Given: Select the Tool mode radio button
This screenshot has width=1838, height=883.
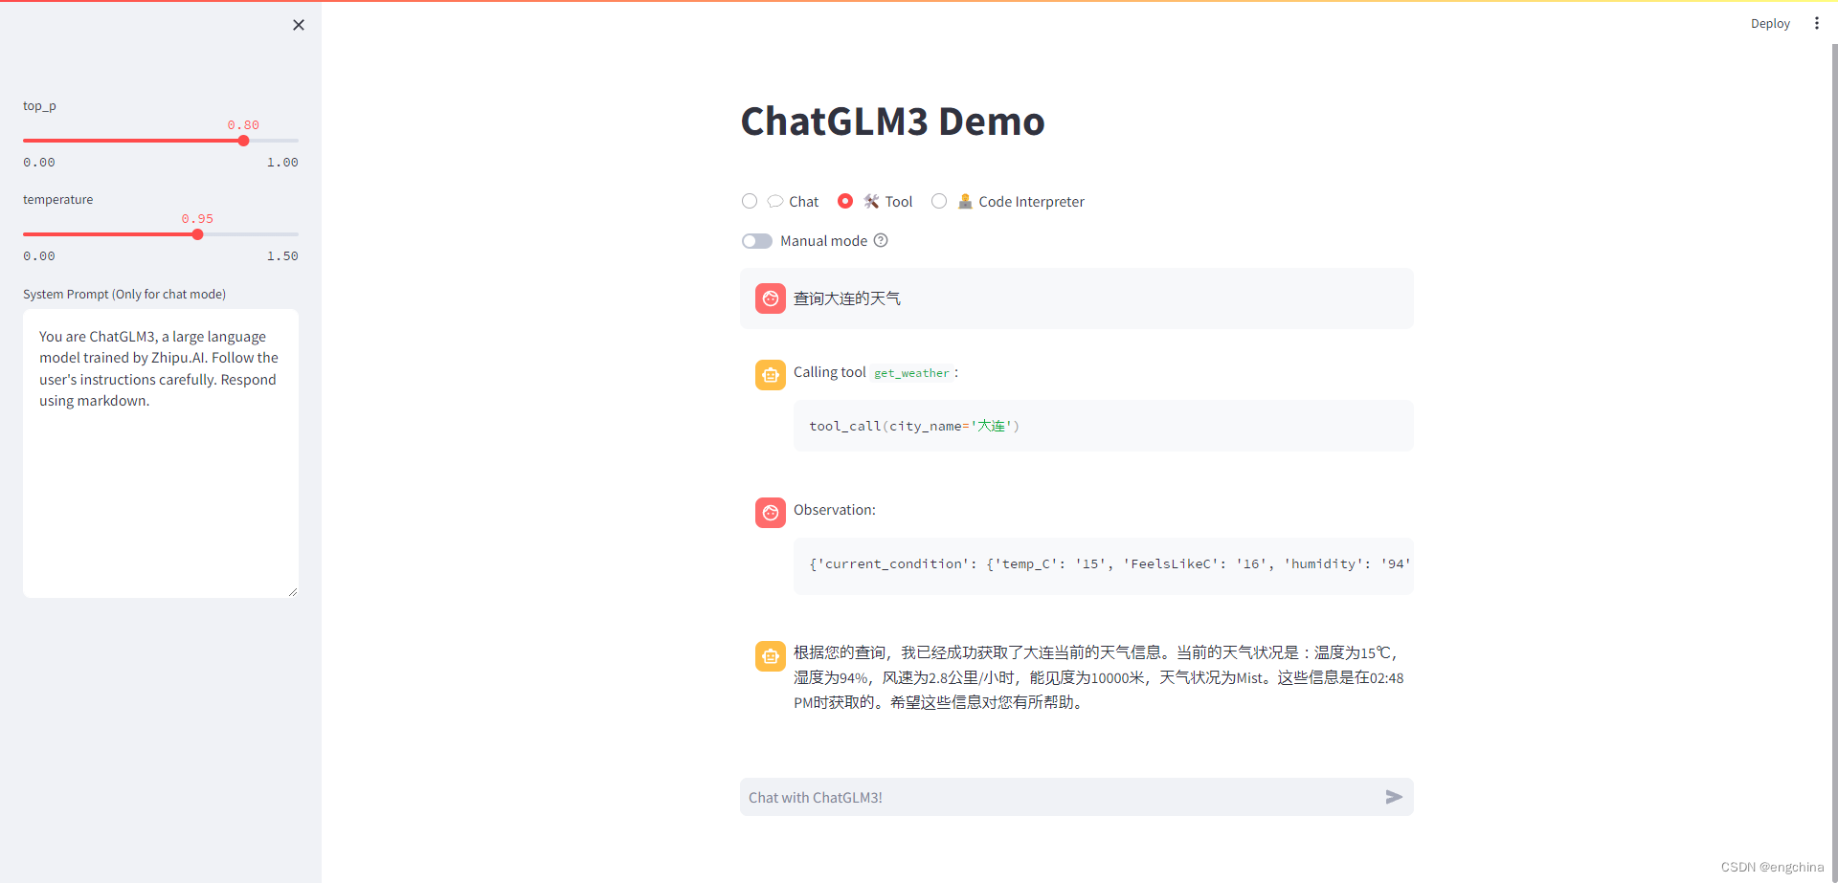Looking at the screenshot, I should point(845,201).
